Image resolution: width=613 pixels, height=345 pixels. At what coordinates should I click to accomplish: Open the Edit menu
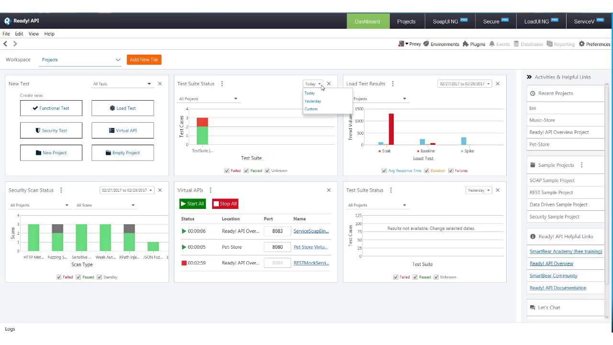19,34
